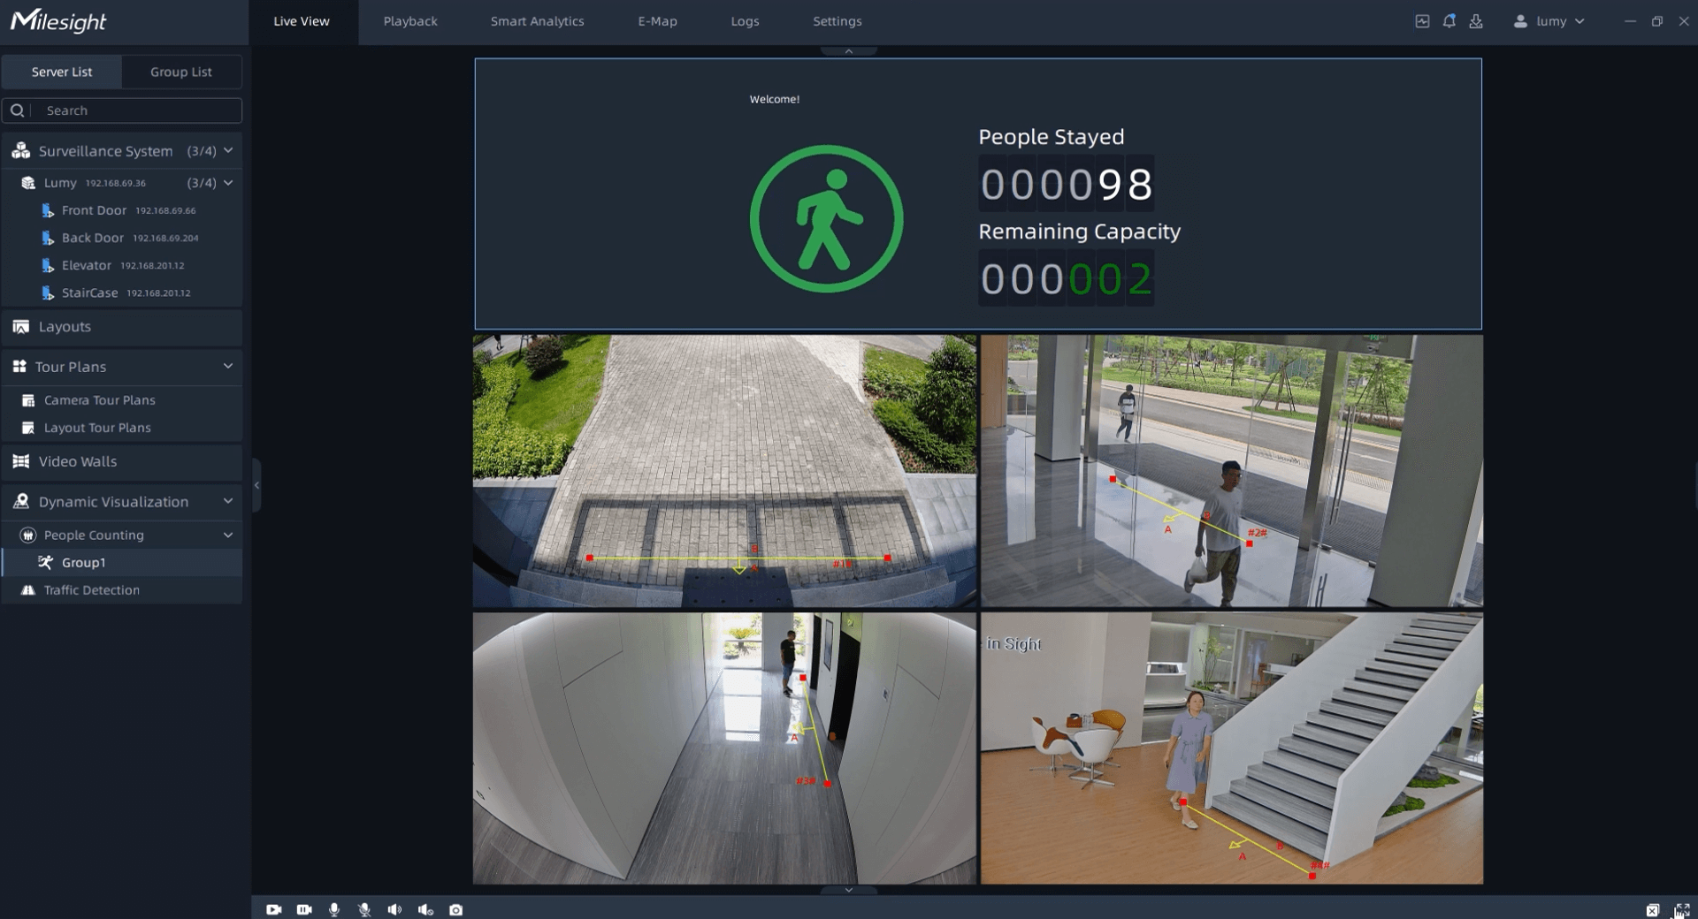Screen dimensions: 1698x919
Task: Take a snapshot with the camera icon
Action: 455,909
